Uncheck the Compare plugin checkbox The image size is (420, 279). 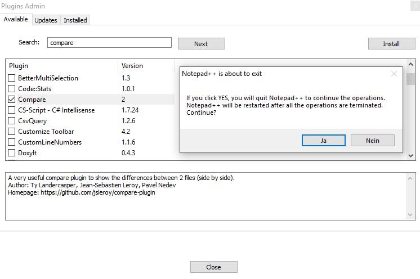(x=12, y=100)
